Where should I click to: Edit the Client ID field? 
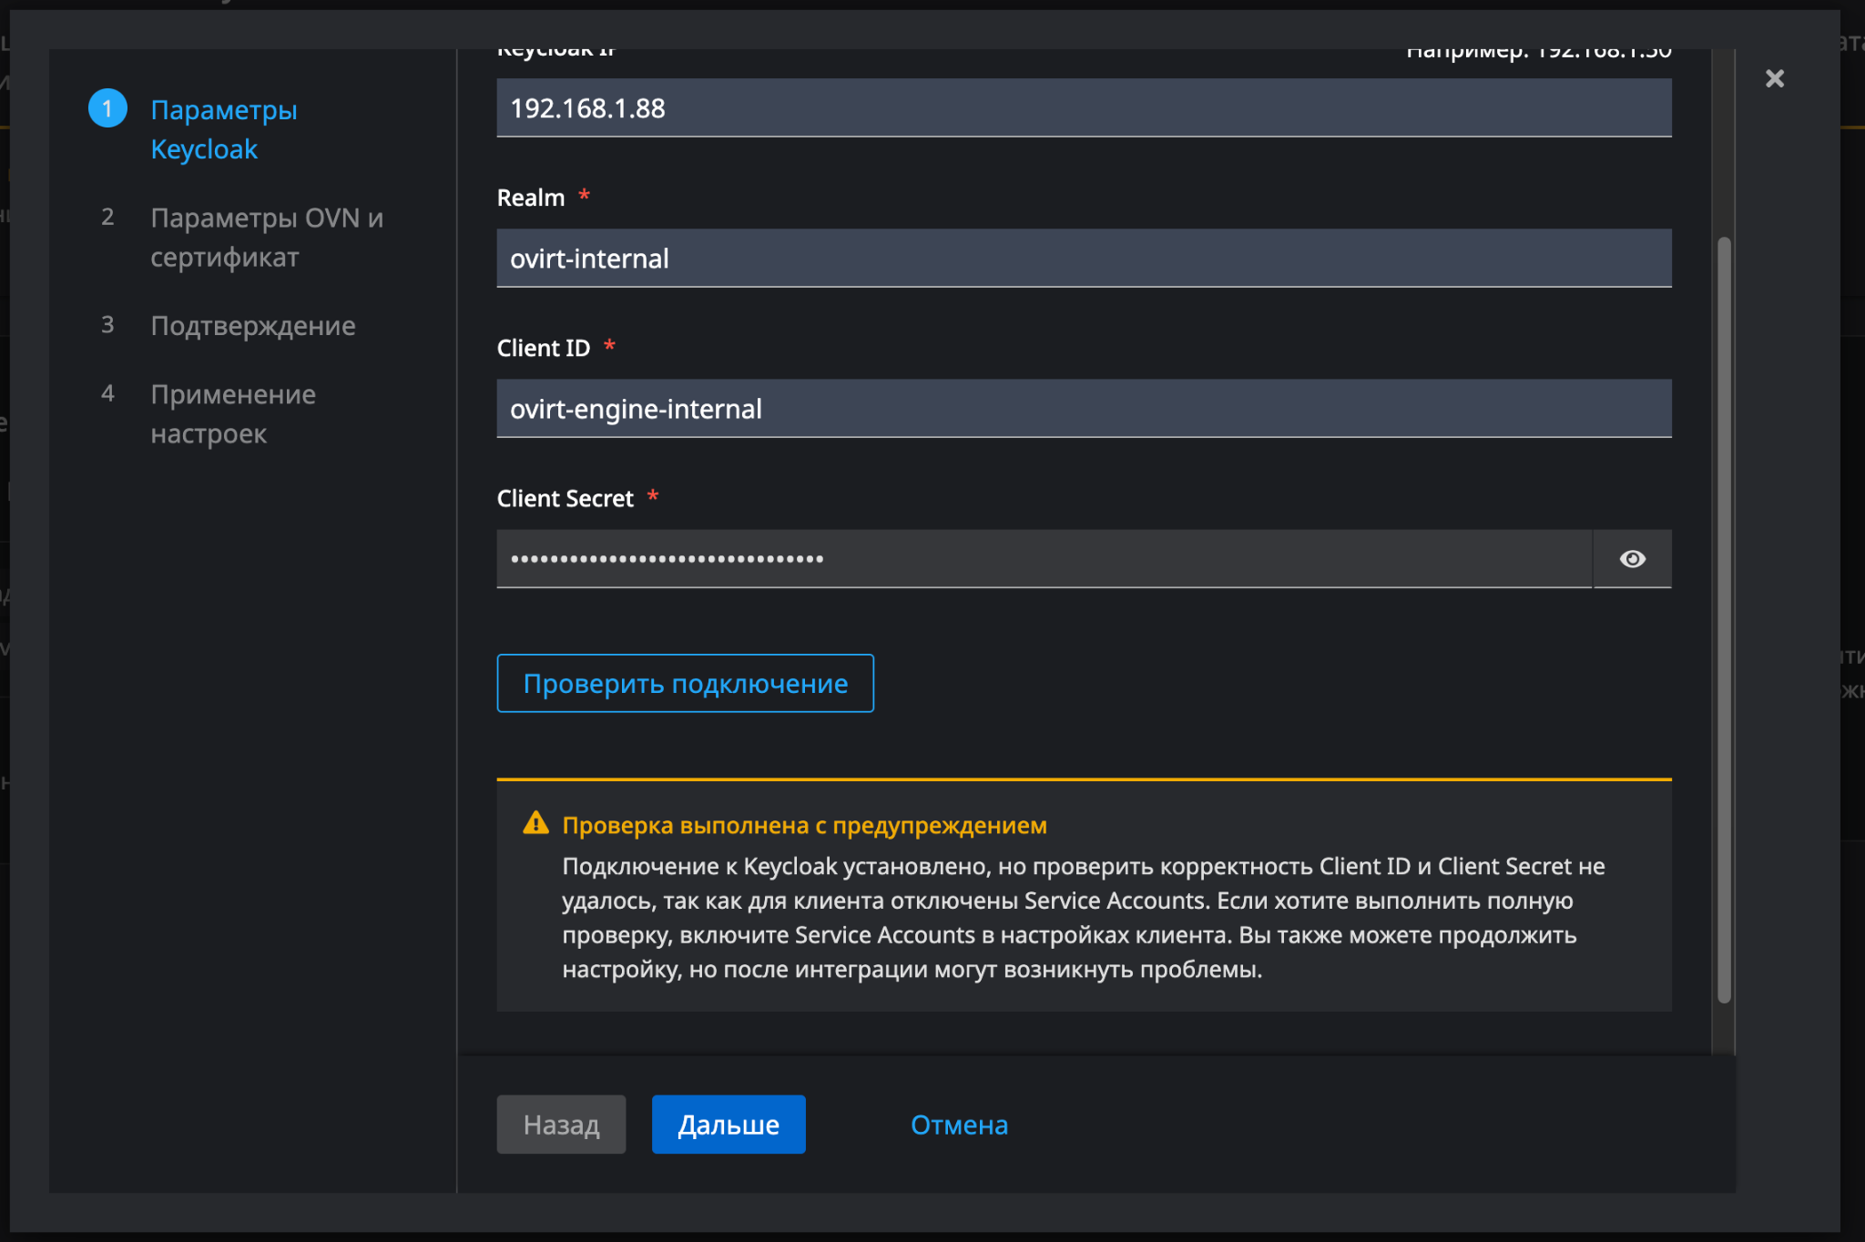tap(1083, 409)
